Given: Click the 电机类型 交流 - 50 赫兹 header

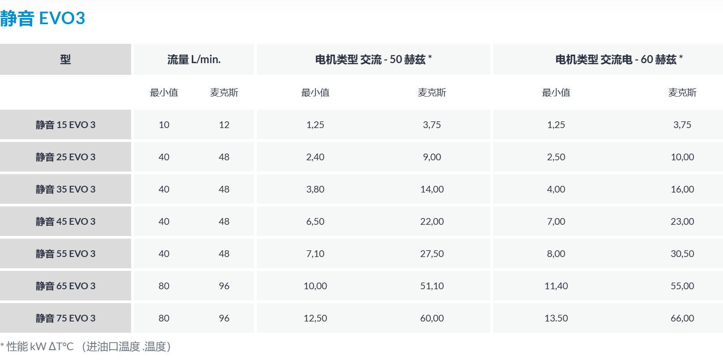Looking at the screenshot, I should [374, 59].
